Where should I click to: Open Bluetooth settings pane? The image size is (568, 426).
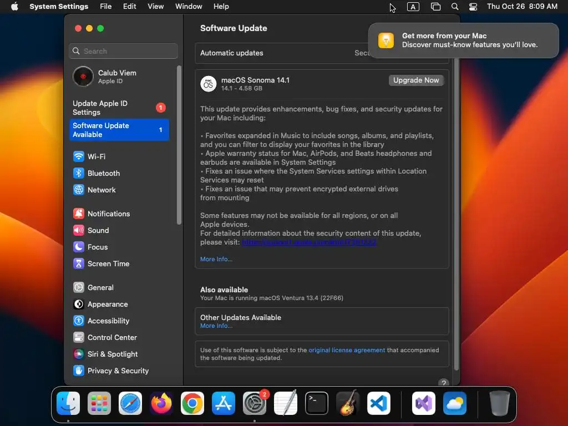pos(97,173)
